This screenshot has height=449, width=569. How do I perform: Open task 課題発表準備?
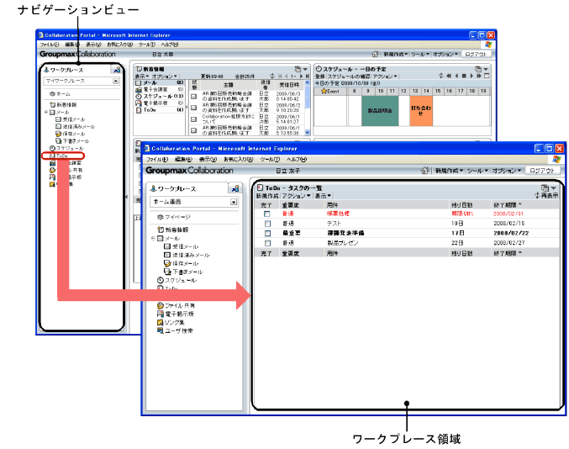tap(345, 233)
